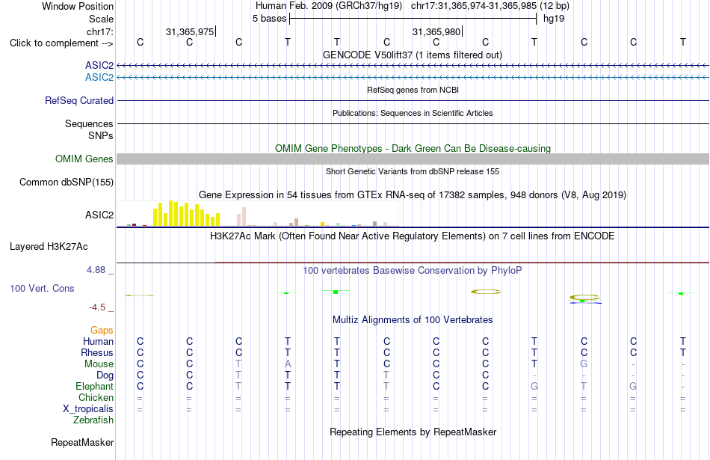710x460 pixels.
Task: Open H3K27Ac Mark ENCODE track title
Action: 413,236
